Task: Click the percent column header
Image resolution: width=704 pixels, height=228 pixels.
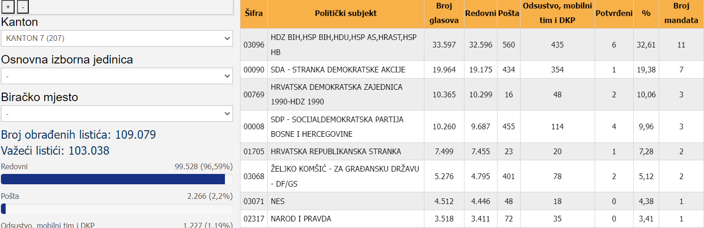Action: coord(646,14)
